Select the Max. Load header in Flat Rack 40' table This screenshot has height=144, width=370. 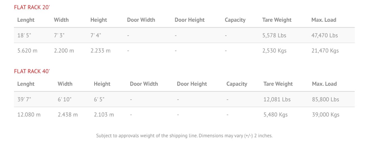[324, 84]
